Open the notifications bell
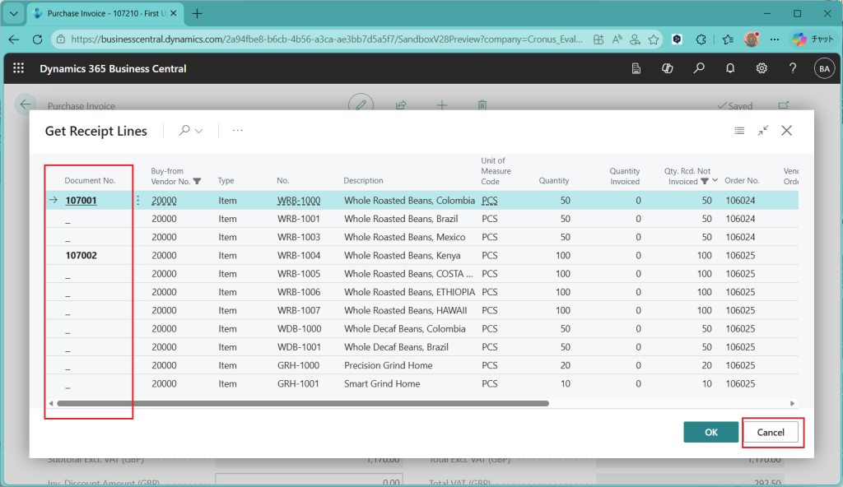The height and width of the screenshot is (487, 843). pos(730,68)
